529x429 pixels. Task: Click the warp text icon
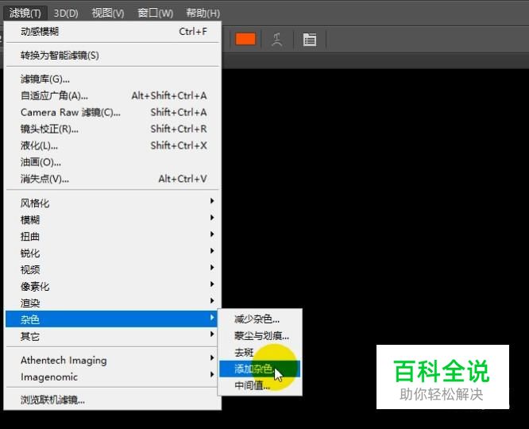click(277, 40)
